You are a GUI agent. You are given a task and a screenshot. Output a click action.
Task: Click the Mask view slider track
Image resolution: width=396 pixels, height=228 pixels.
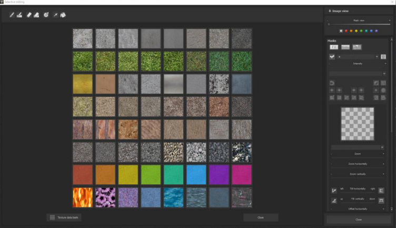click(358, 24)
